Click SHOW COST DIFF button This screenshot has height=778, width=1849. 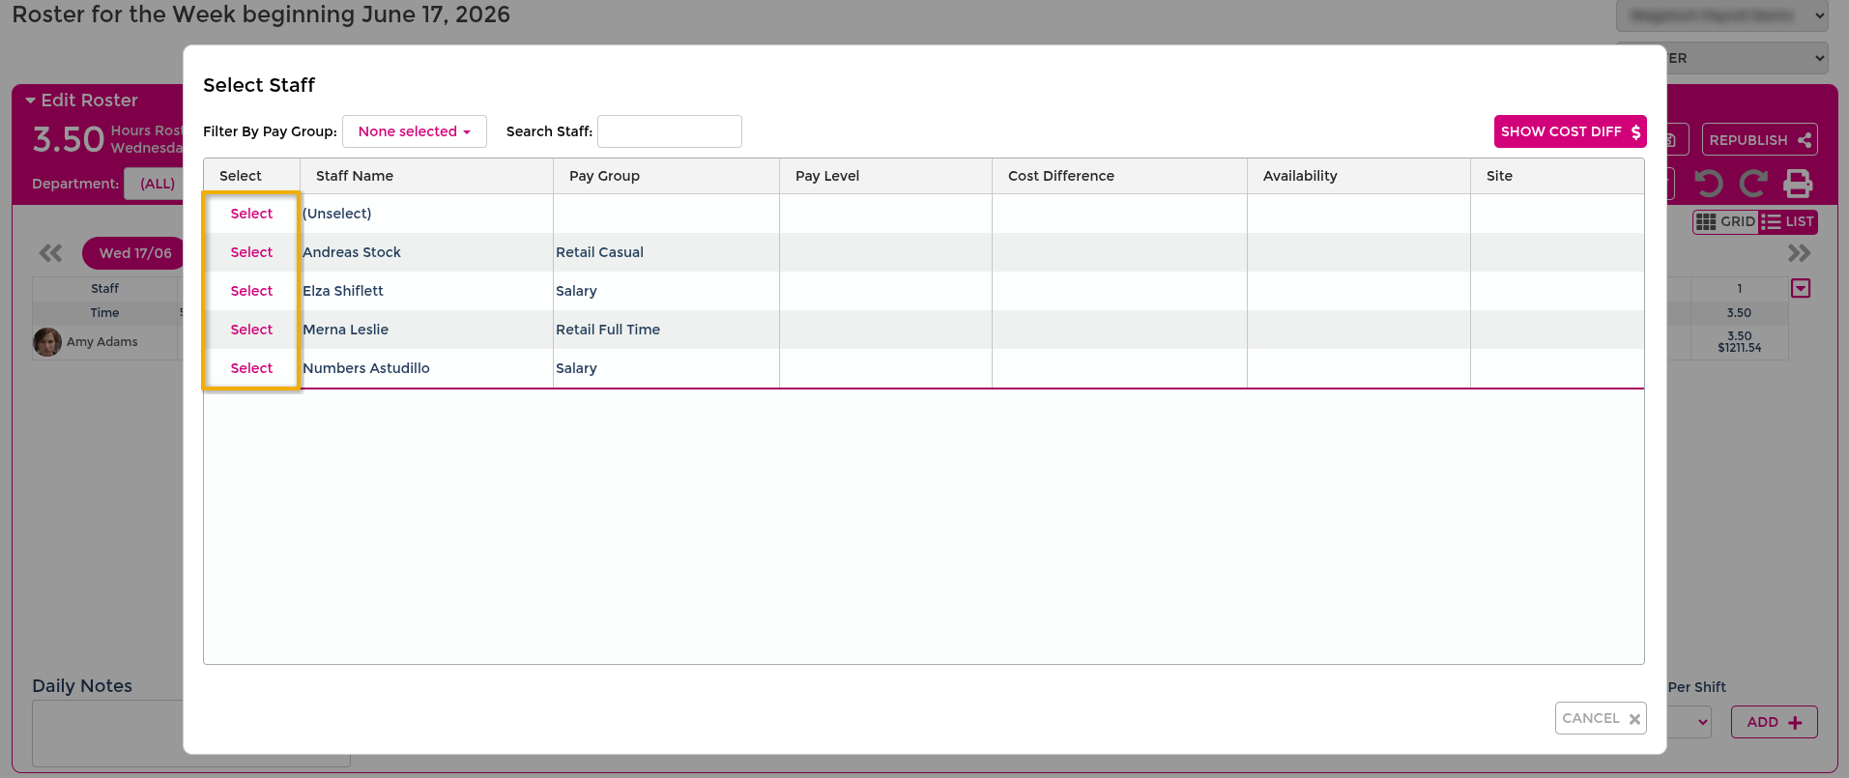click(x=1570, y=131)
